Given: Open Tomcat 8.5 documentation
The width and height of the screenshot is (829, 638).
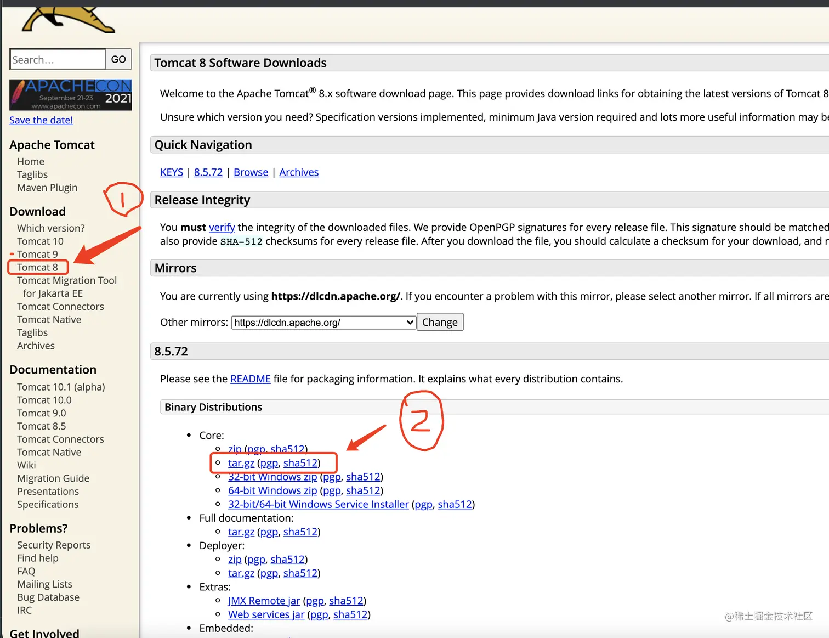Looking at the screenshot, I should tap(41, 426).
